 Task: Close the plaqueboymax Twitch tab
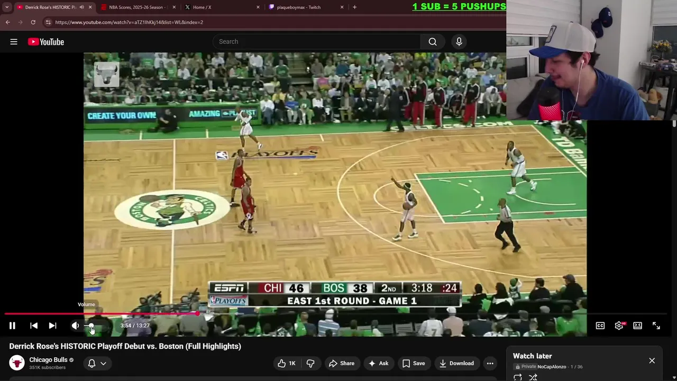pos(342,7)
